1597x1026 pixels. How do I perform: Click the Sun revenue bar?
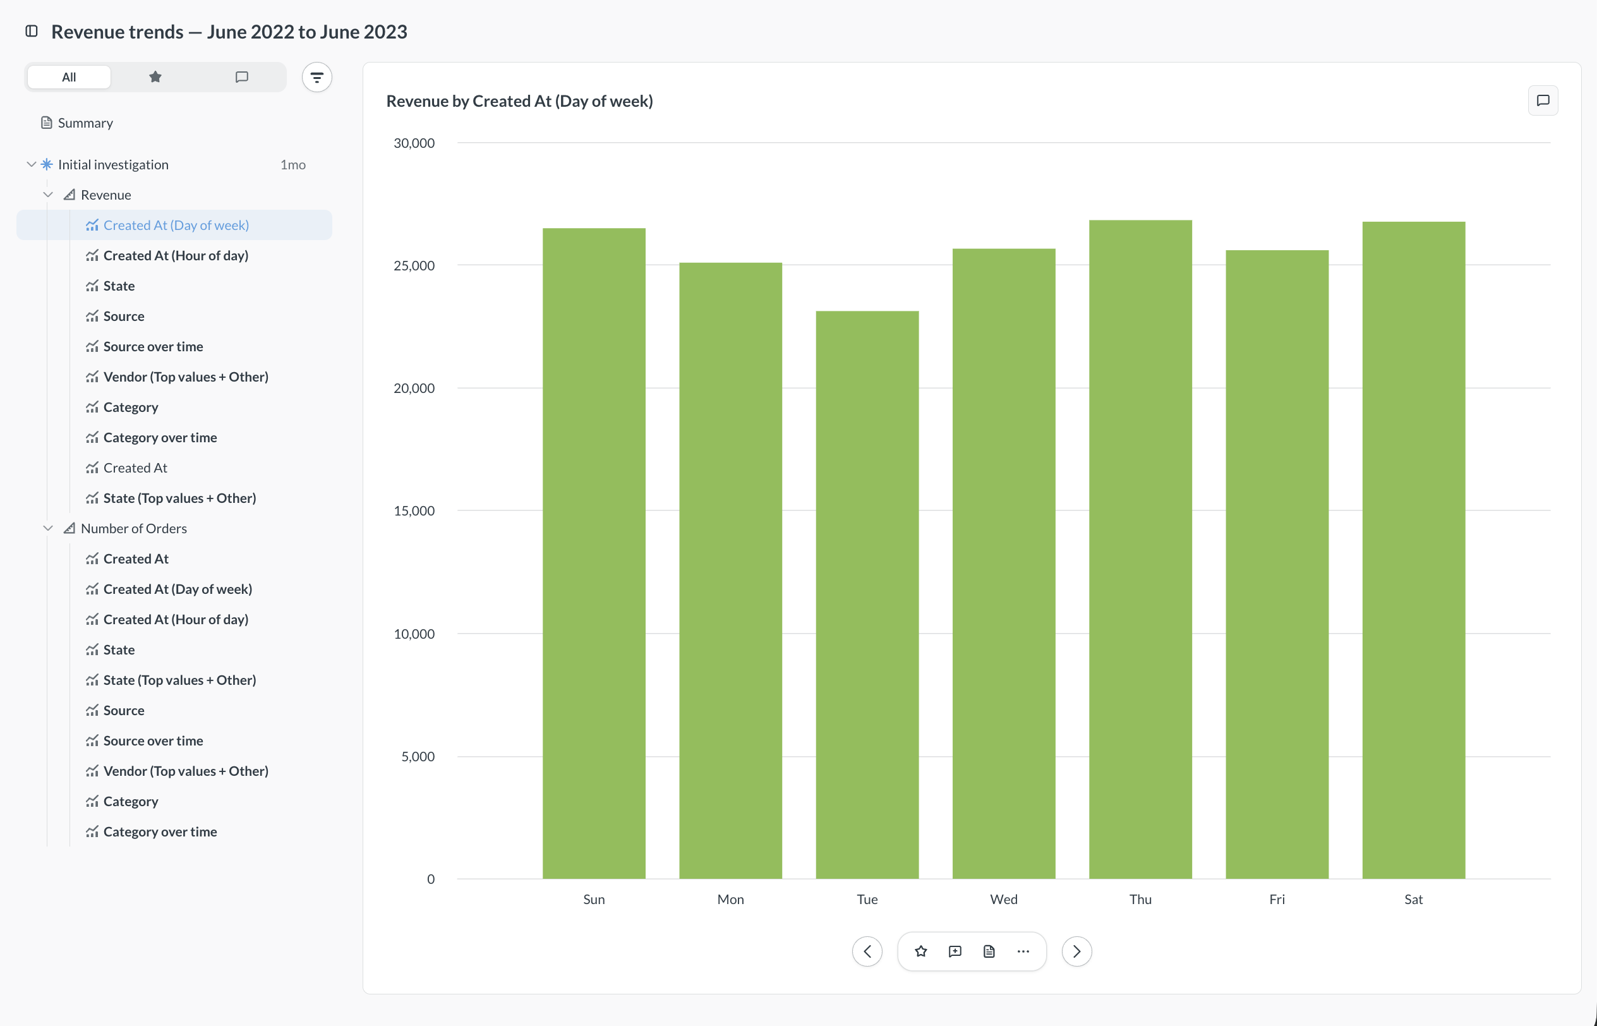(594, 553)
